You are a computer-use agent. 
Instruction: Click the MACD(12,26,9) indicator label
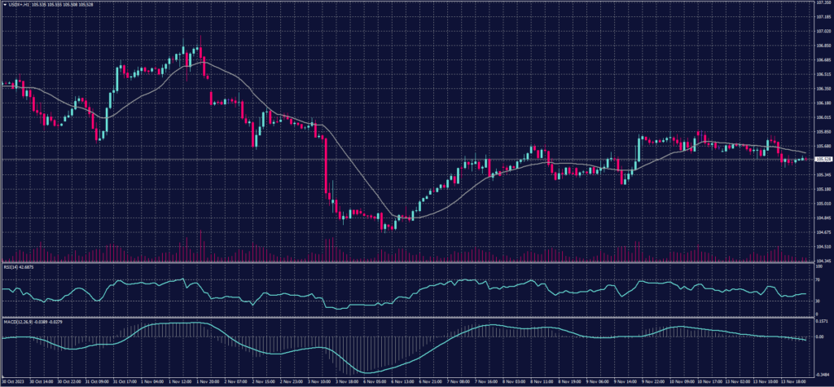[x=18, y=321]
